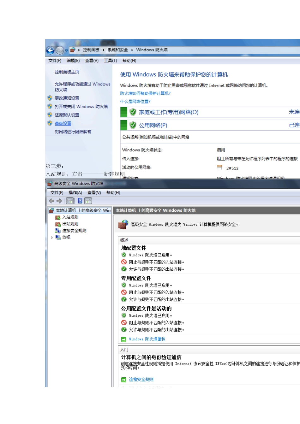Click green check icon under 域配置文件 firewall enabled
Image resolution: width=300 pixels, height=424 pixels.
(x=124, y=255)
